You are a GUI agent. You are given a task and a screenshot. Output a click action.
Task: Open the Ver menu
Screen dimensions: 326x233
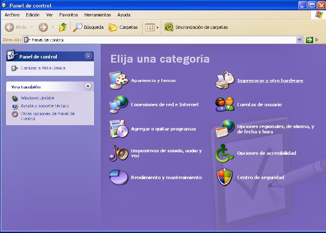[x=49, y=15]
